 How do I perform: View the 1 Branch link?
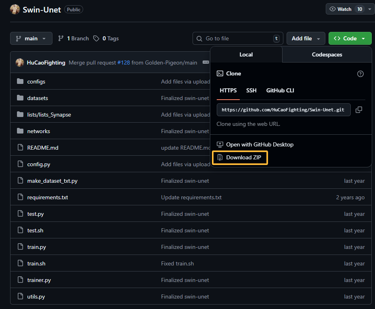click(73, 38)
